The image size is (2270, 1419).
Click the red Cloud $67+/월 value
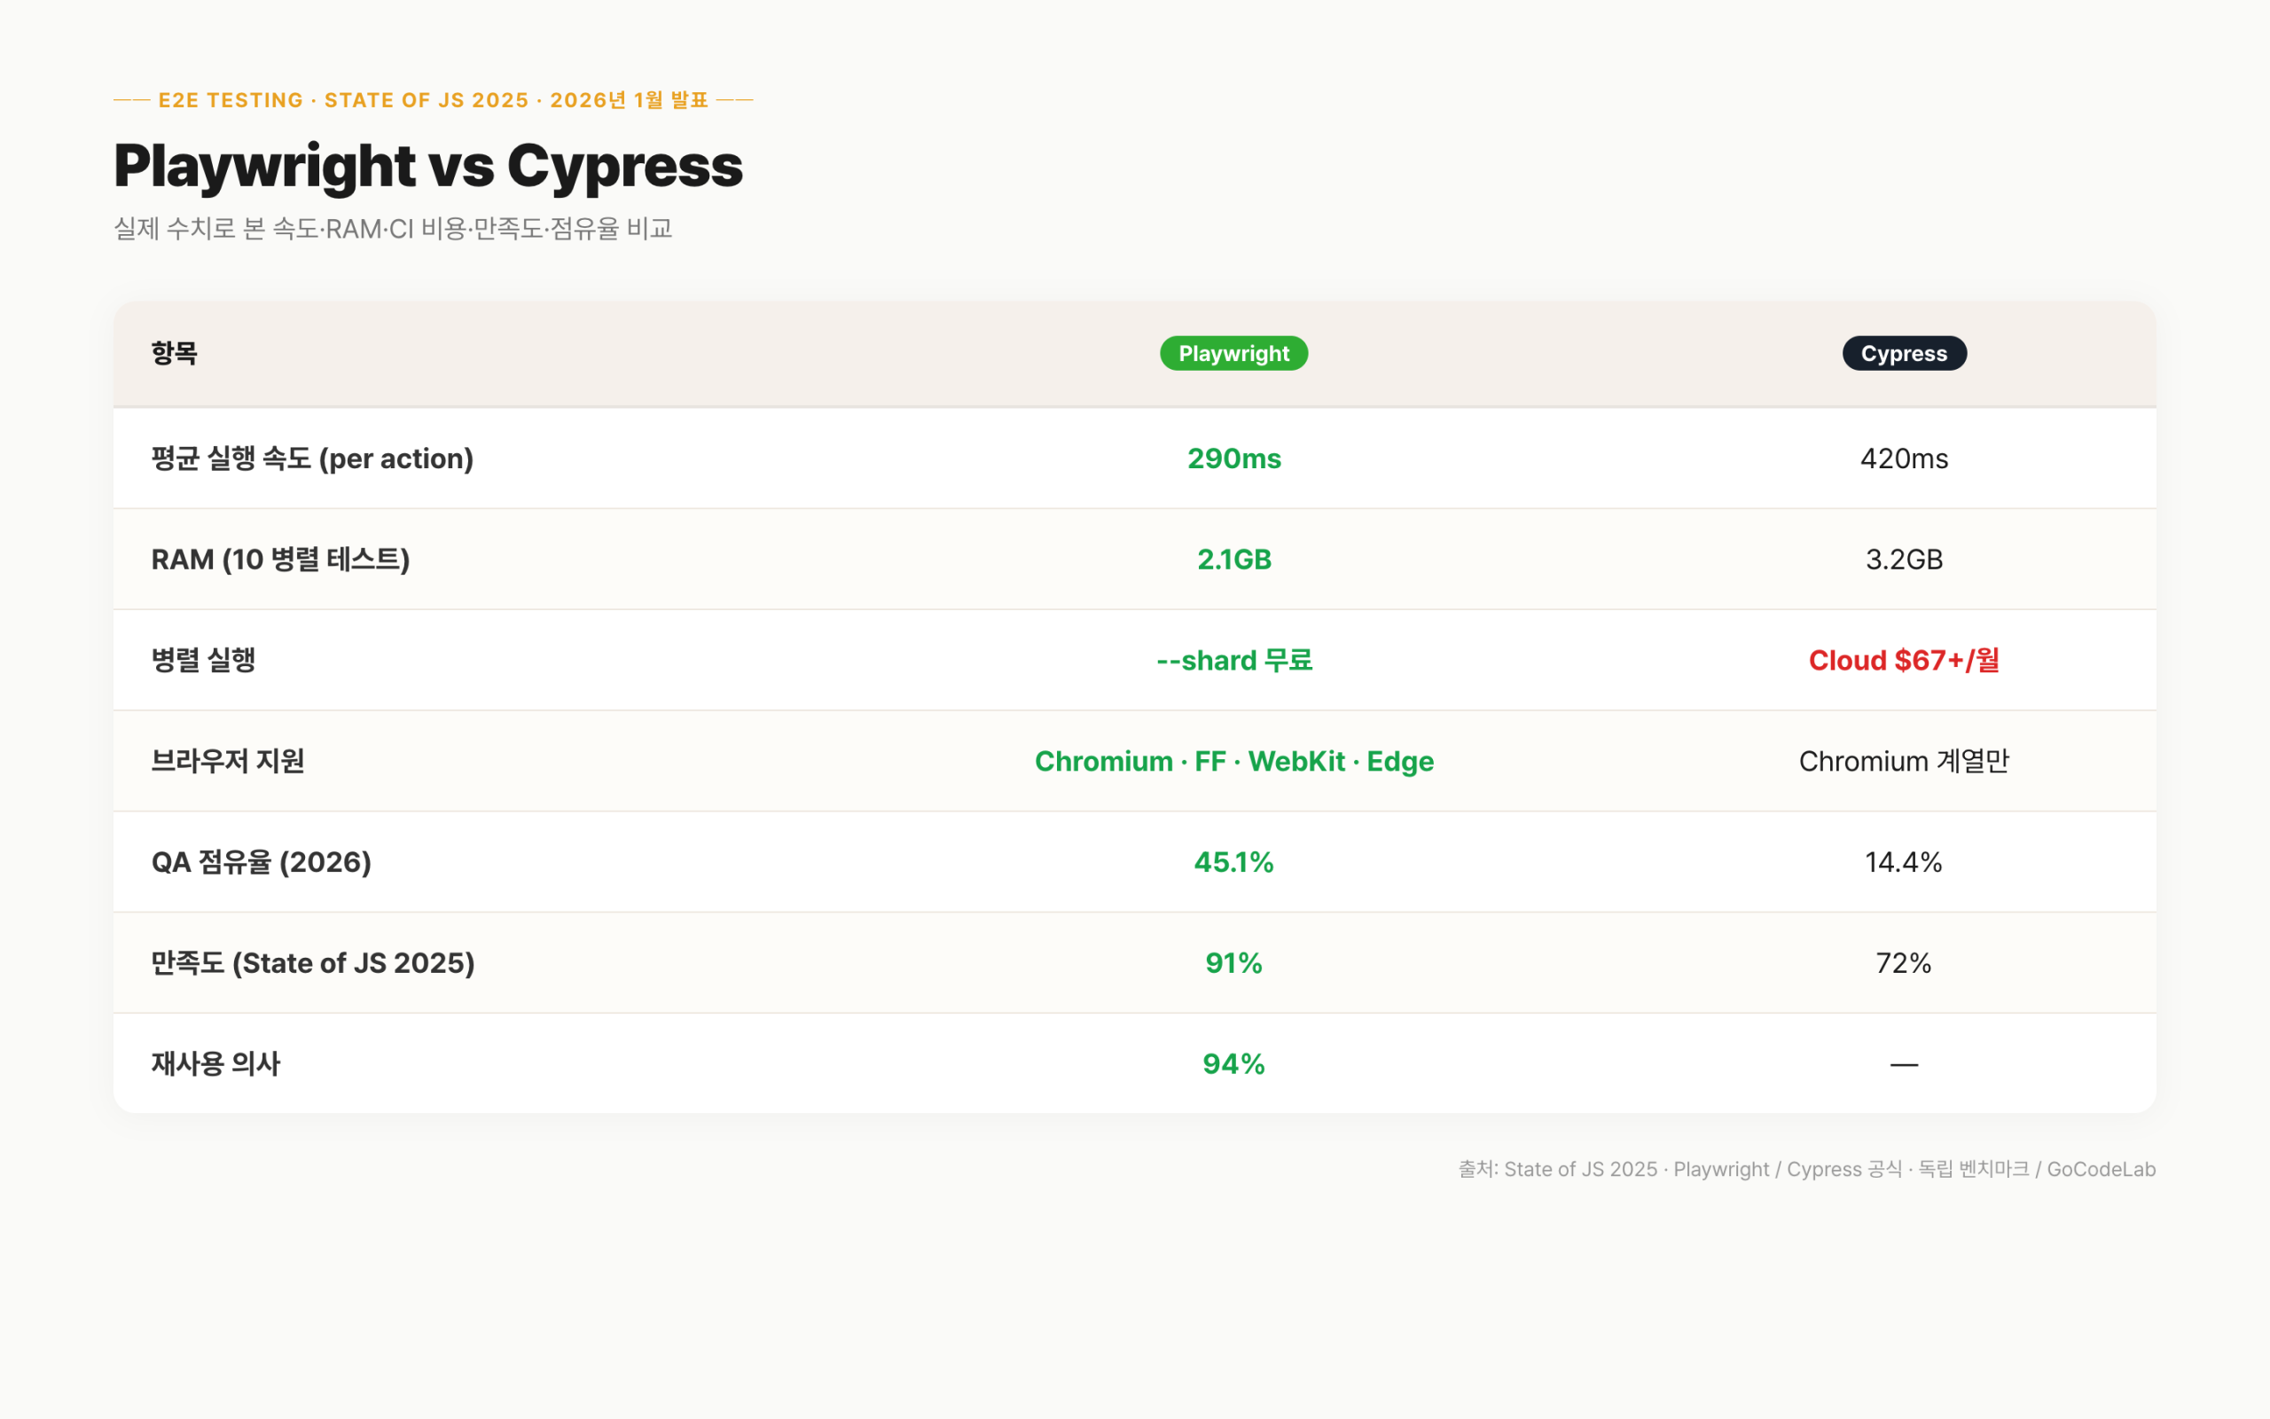pos(1904,660)
